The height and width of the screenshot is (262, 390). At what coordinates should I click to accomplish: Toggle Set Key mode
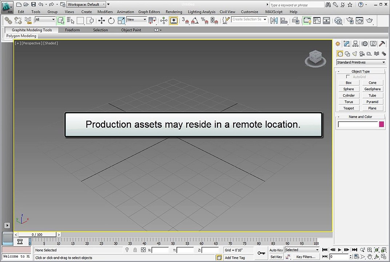tap(276, 257)
